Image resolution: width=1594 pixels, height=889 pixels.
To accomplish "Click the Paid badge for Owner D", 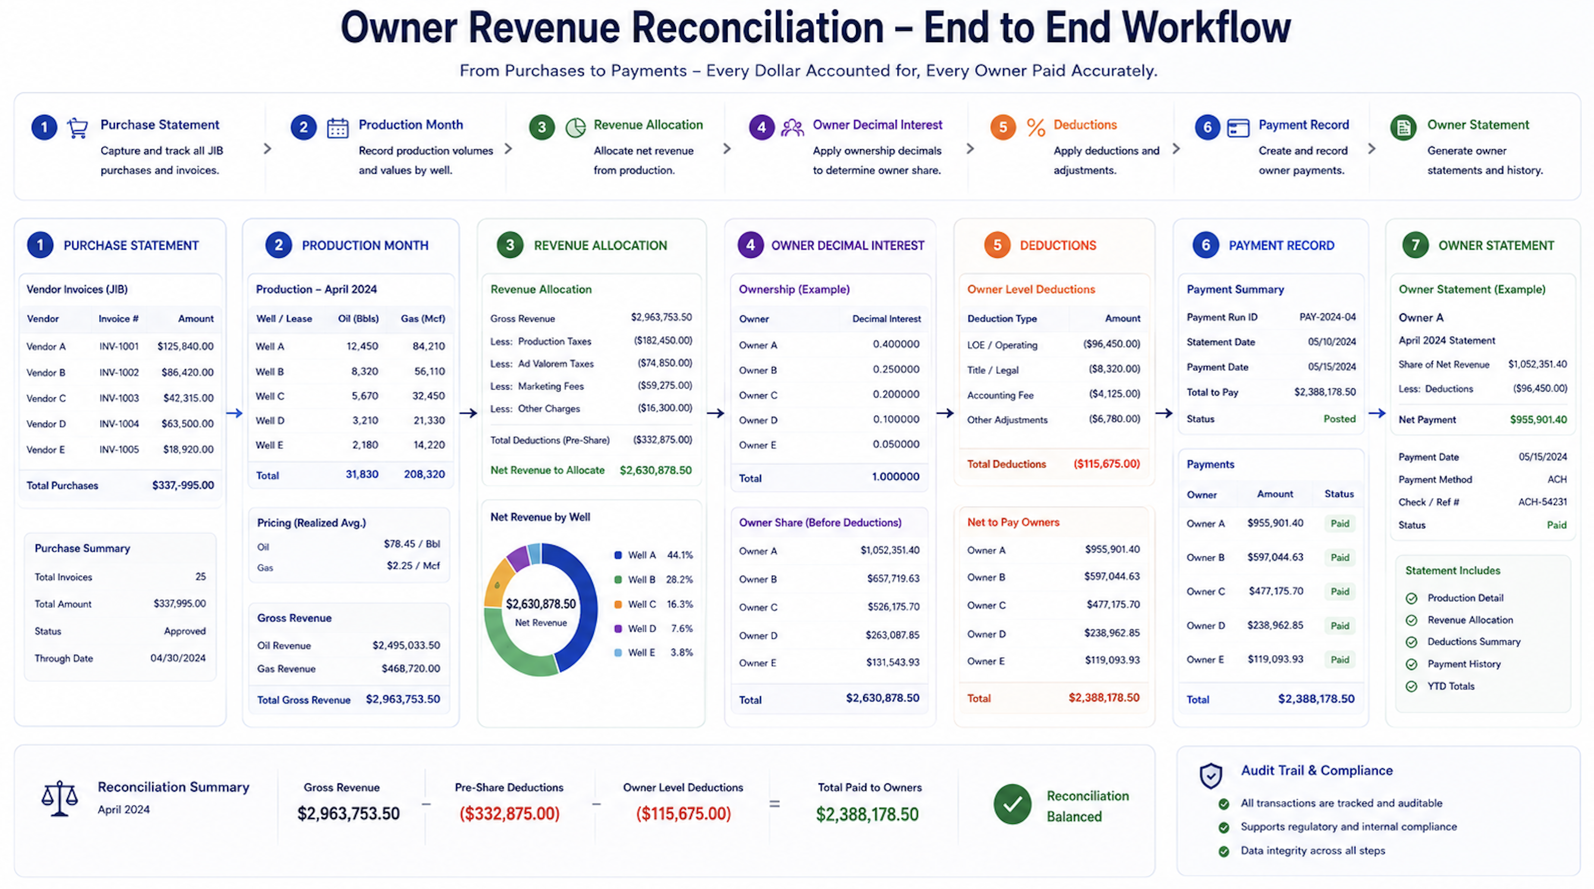I will [x=1340, y=626].
